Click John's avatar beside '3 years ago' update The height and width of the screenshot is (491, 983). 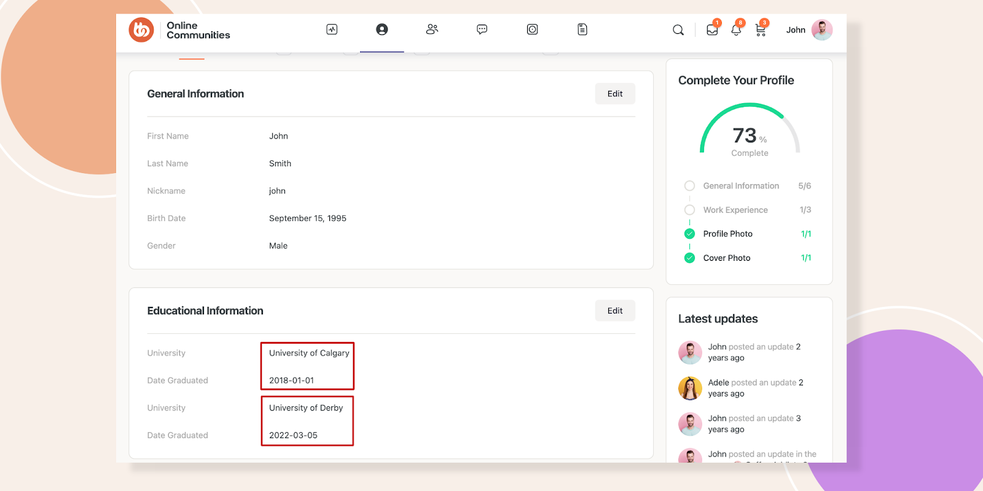click(x=690, y=424)
